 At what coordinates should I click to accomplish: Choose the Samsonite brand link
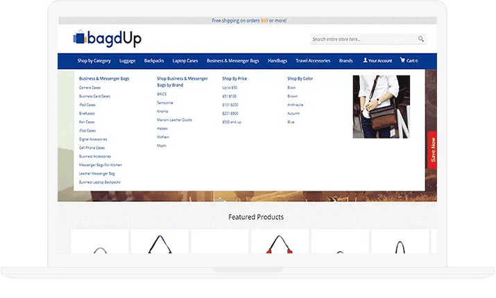click(x=165, y=103)
